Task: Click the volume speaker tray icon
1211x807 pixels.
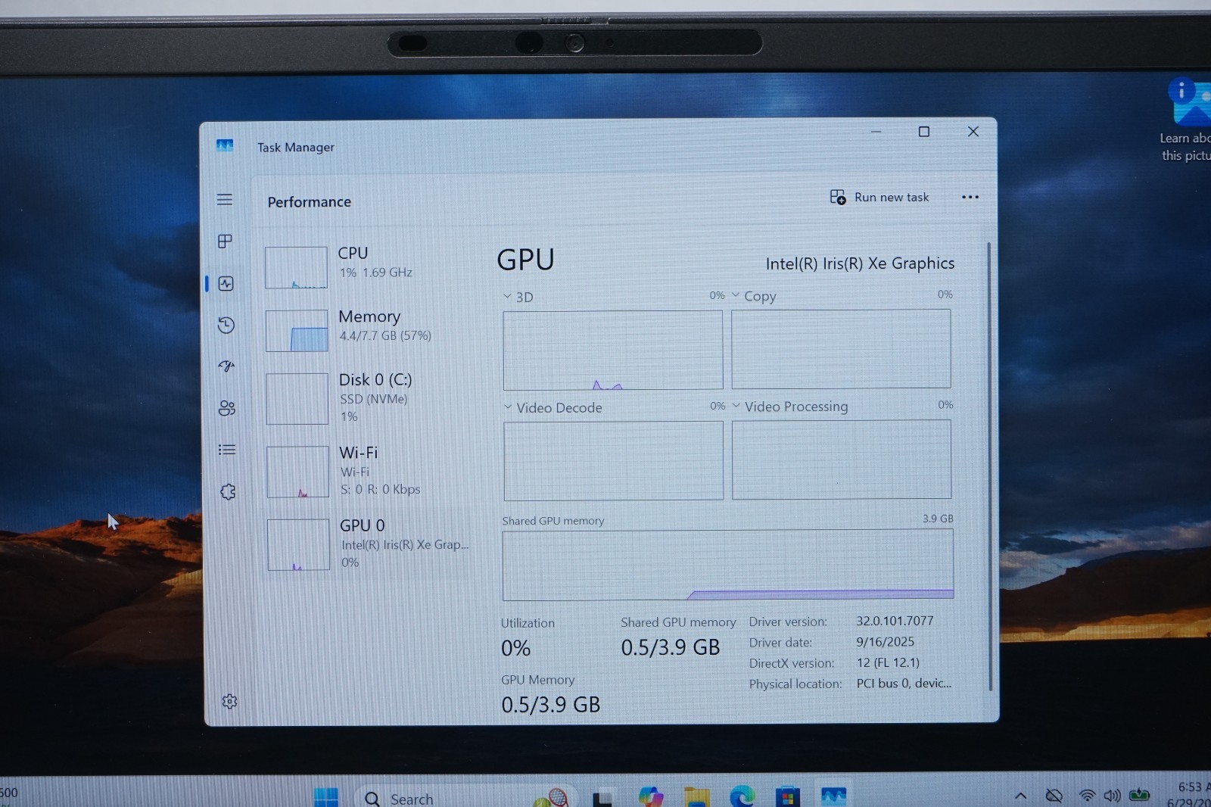Action: point(1112,796)
